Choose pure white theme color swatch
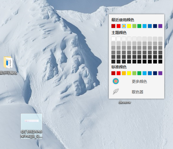The width and height of the screenshot is (173, 149). (x=113, y=39)
